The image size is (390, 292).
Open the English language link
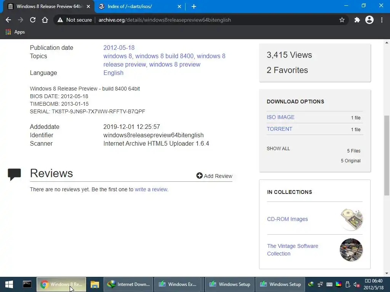pos(113,73)
